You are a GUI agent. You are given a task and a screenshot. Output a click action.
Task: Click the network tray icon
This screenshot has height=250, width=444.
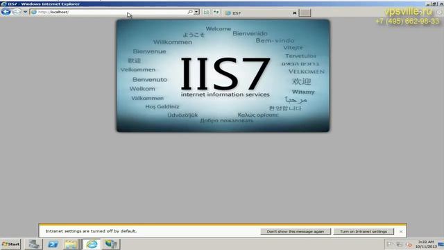(x=400, y=244)
